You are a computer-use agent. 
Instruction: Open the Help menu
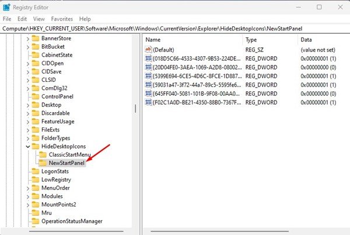pos(85,19)
